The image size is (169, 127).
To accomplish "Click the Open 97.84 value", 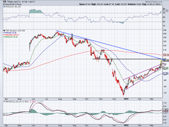I will (x=85, y=4).
